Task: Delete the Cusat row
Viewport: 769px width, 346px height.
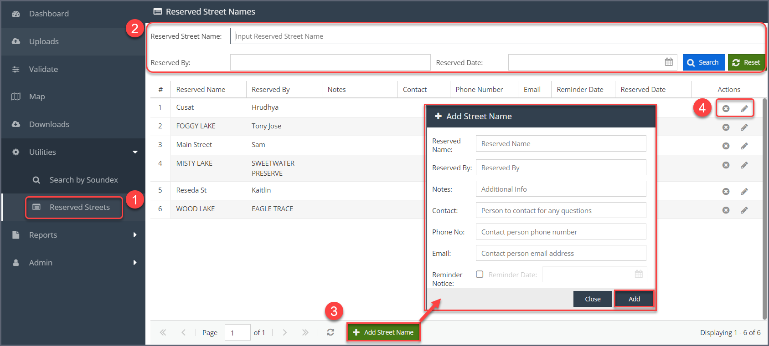Action: (726, 108)
